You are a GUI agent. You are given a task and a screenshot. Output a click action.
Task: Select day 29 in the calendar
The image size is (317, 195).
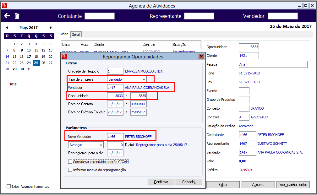pos(14,69)
